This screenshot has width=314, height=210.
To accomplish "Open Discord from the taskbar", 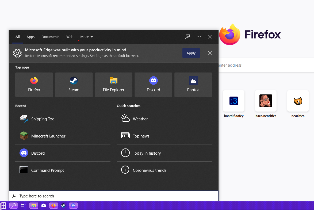I will [73, 206].
